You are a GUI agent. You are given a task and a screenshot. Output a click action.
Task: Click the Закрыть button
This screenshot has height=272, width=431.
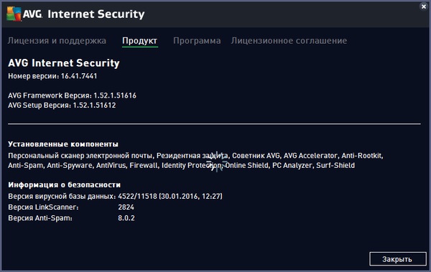(397, 259)
